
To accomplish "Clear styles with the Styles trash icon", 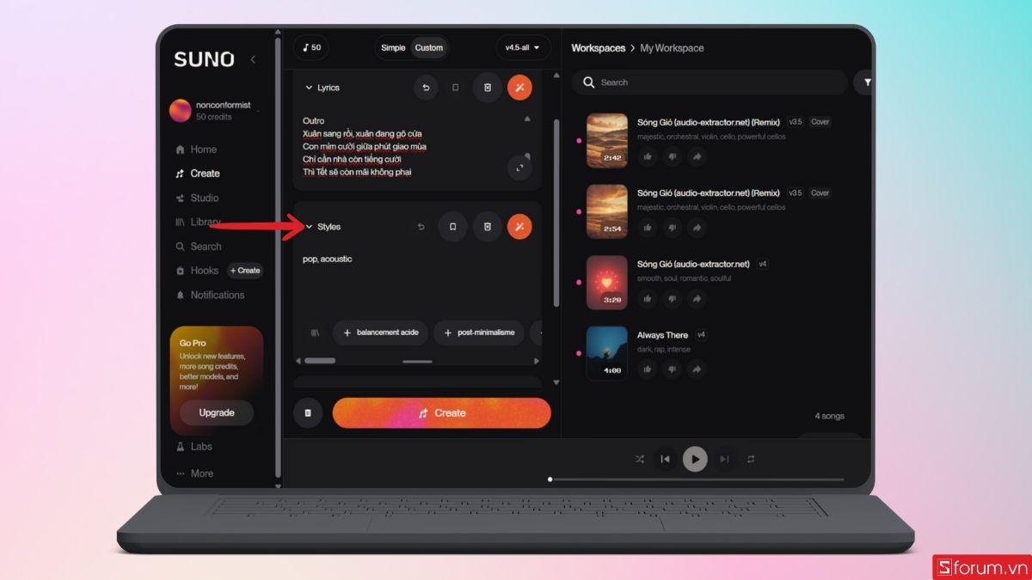I will pyautogui.click(x=488, y=227).
